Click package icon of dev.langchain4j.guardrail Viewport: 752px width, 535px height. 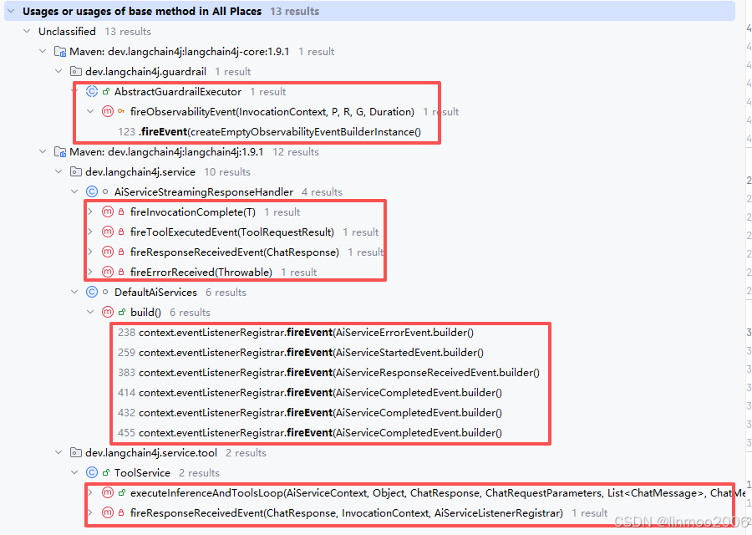coord(76,72)
